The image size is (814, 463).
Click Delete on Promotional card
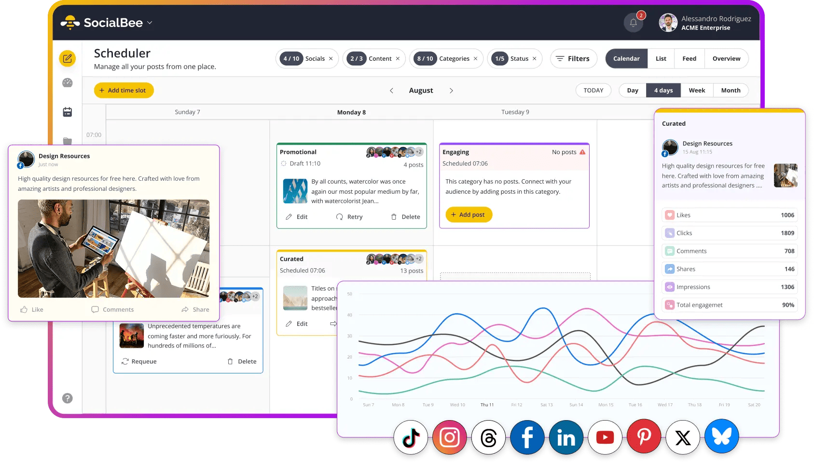(405, 217)
